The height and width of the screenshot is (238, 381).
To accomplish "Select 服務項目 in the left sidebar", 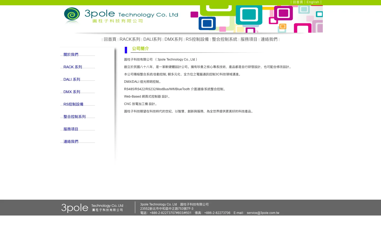I will click(71, 129).
